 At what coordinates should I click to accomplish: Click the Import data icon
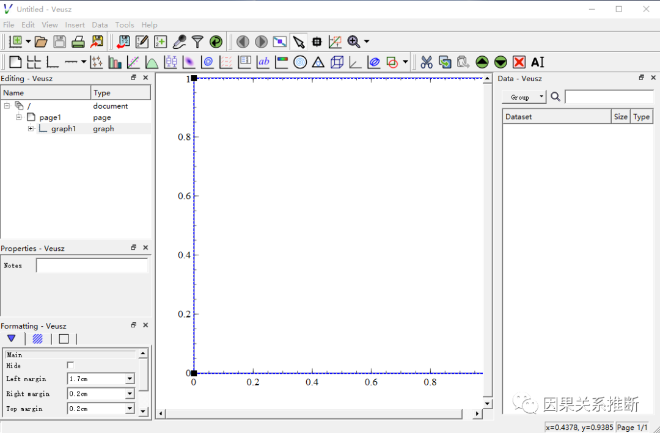(123, 42)
